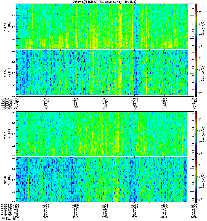The image size is (207, 221).
Task: Select the THB B-perpendicular spectrogram panel
Action: 105,27
